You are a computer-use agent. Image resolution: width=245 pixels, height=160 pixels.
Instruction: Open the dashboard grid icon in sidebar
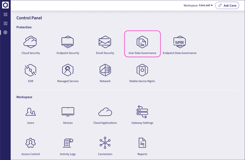(5, 14)
